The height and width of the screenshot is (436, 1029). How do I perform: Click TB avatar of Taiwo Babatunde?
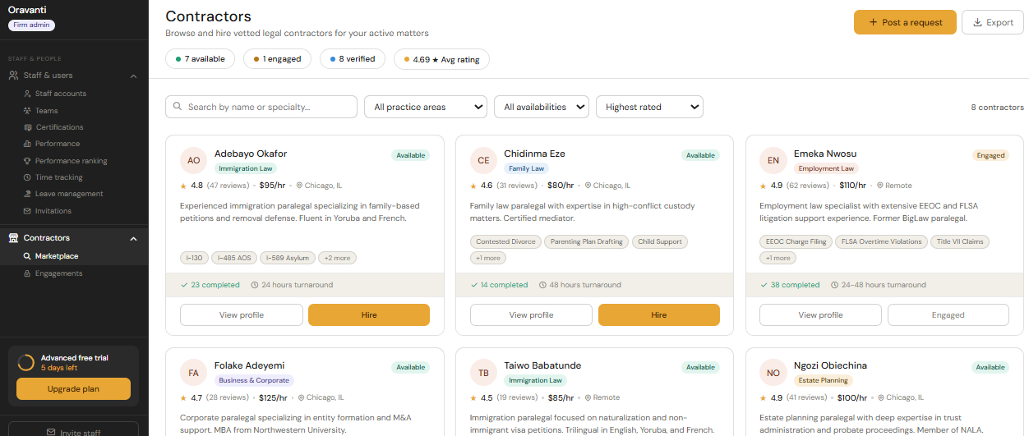pyautogui.click(x=483, y=373)
